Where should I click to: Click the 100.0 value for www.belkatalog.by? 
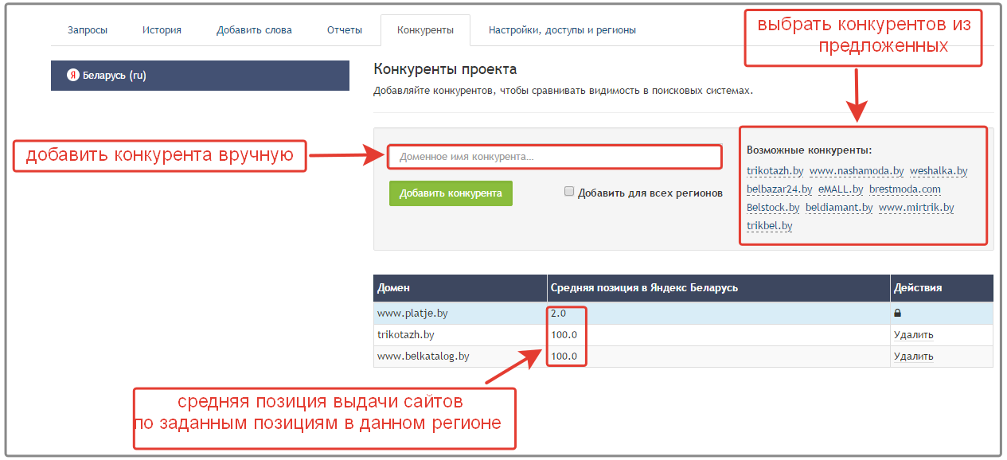(564, 357)
